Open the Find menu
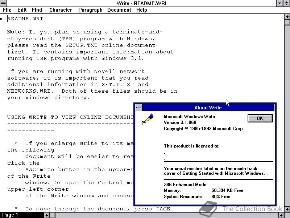This screenshot has width=290, height=218. pyautogui.click(x=37, y=10)
